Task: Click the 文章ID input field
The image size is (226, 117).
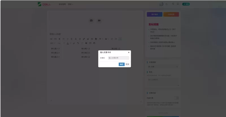Action: pyautogui.click(x=119, y=58)
